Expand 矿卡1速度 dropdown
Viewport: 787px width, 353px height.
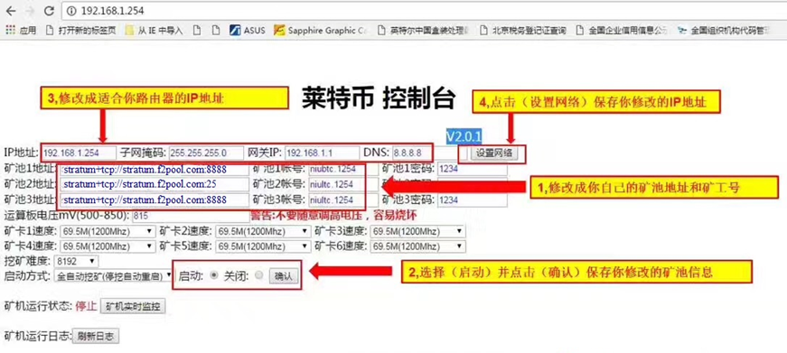coord(108,232)
